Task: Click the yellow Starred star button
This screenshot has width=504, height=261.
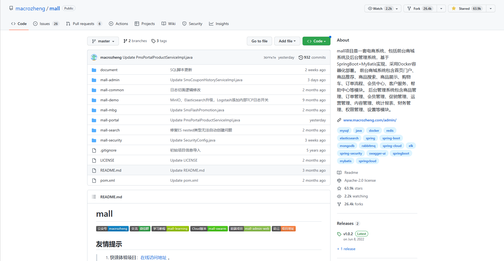Action: pyautogui.click(x=467, y=8)
